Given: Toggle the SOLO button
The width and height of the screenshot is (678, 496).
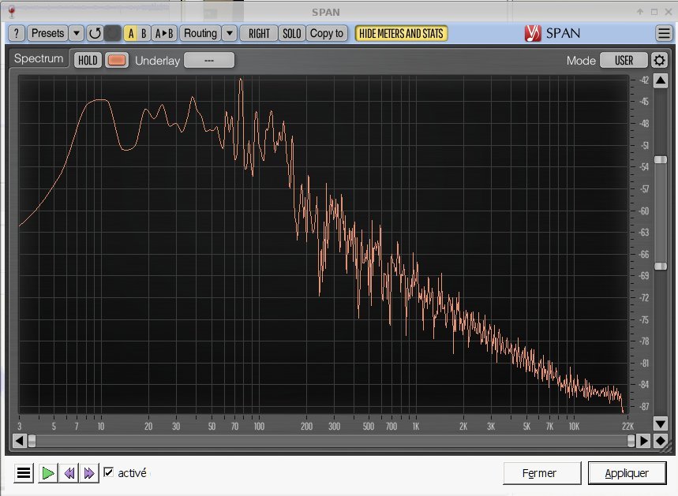Looking at the screenshot, I should click(x=292, y=33).
